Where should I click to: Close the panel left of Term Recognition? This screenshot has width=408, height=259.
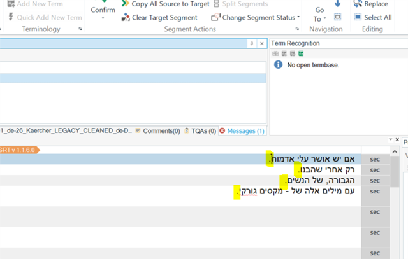point(262,43)
